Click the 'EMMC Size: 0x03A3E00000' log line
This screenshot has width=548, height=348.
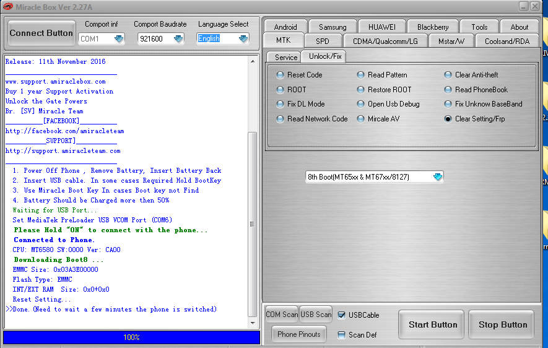[x=55, y=270]
